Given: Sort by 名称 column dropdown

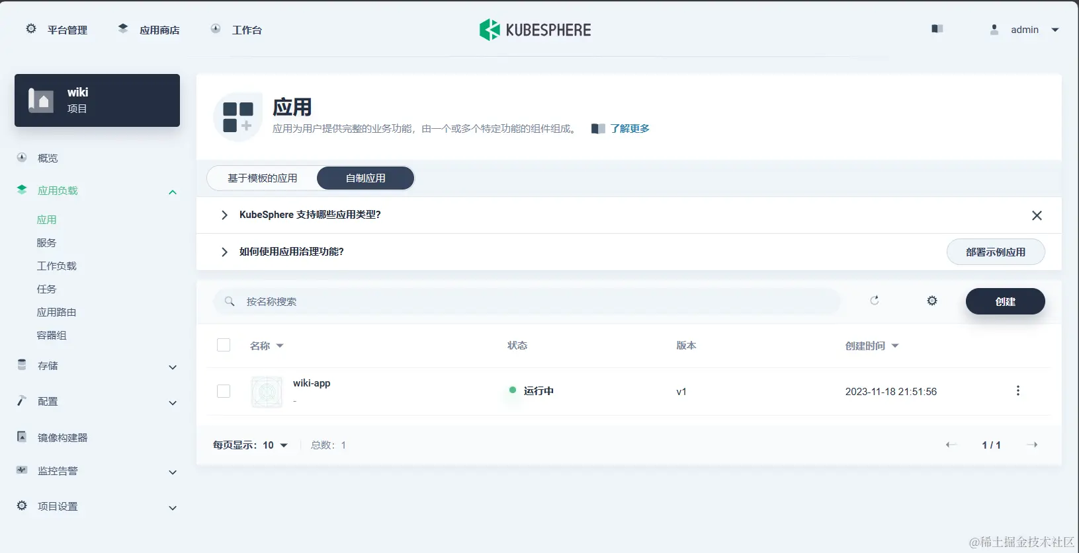Looking at the screenshot, I should point(267,346).
